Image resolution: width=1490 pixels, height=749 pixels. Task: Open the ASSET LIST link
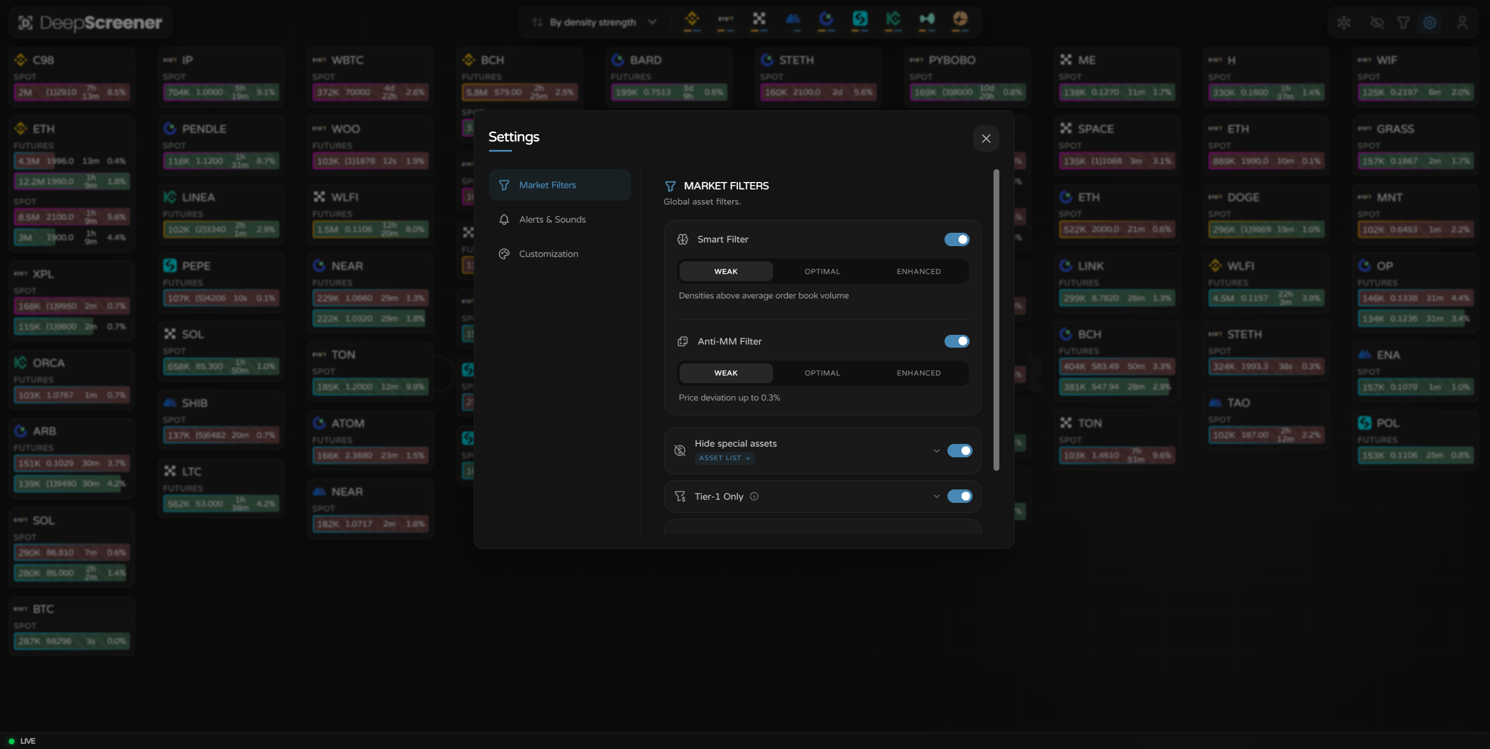click(724, 459)
